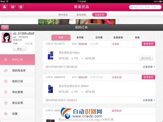163x122 pixels.
Task: View logistics for order 42156771
Action: tap(148, 44)
